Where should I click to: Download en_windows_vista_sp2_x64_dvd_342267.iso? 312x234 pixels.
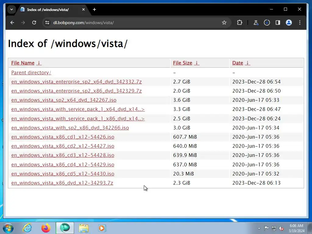click(64, 100)
